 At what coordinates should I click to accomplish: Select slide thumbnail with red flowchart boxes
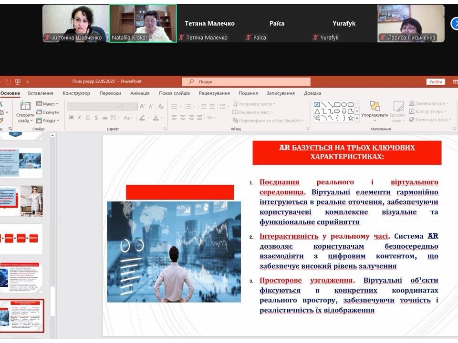[x=21, y=239]
